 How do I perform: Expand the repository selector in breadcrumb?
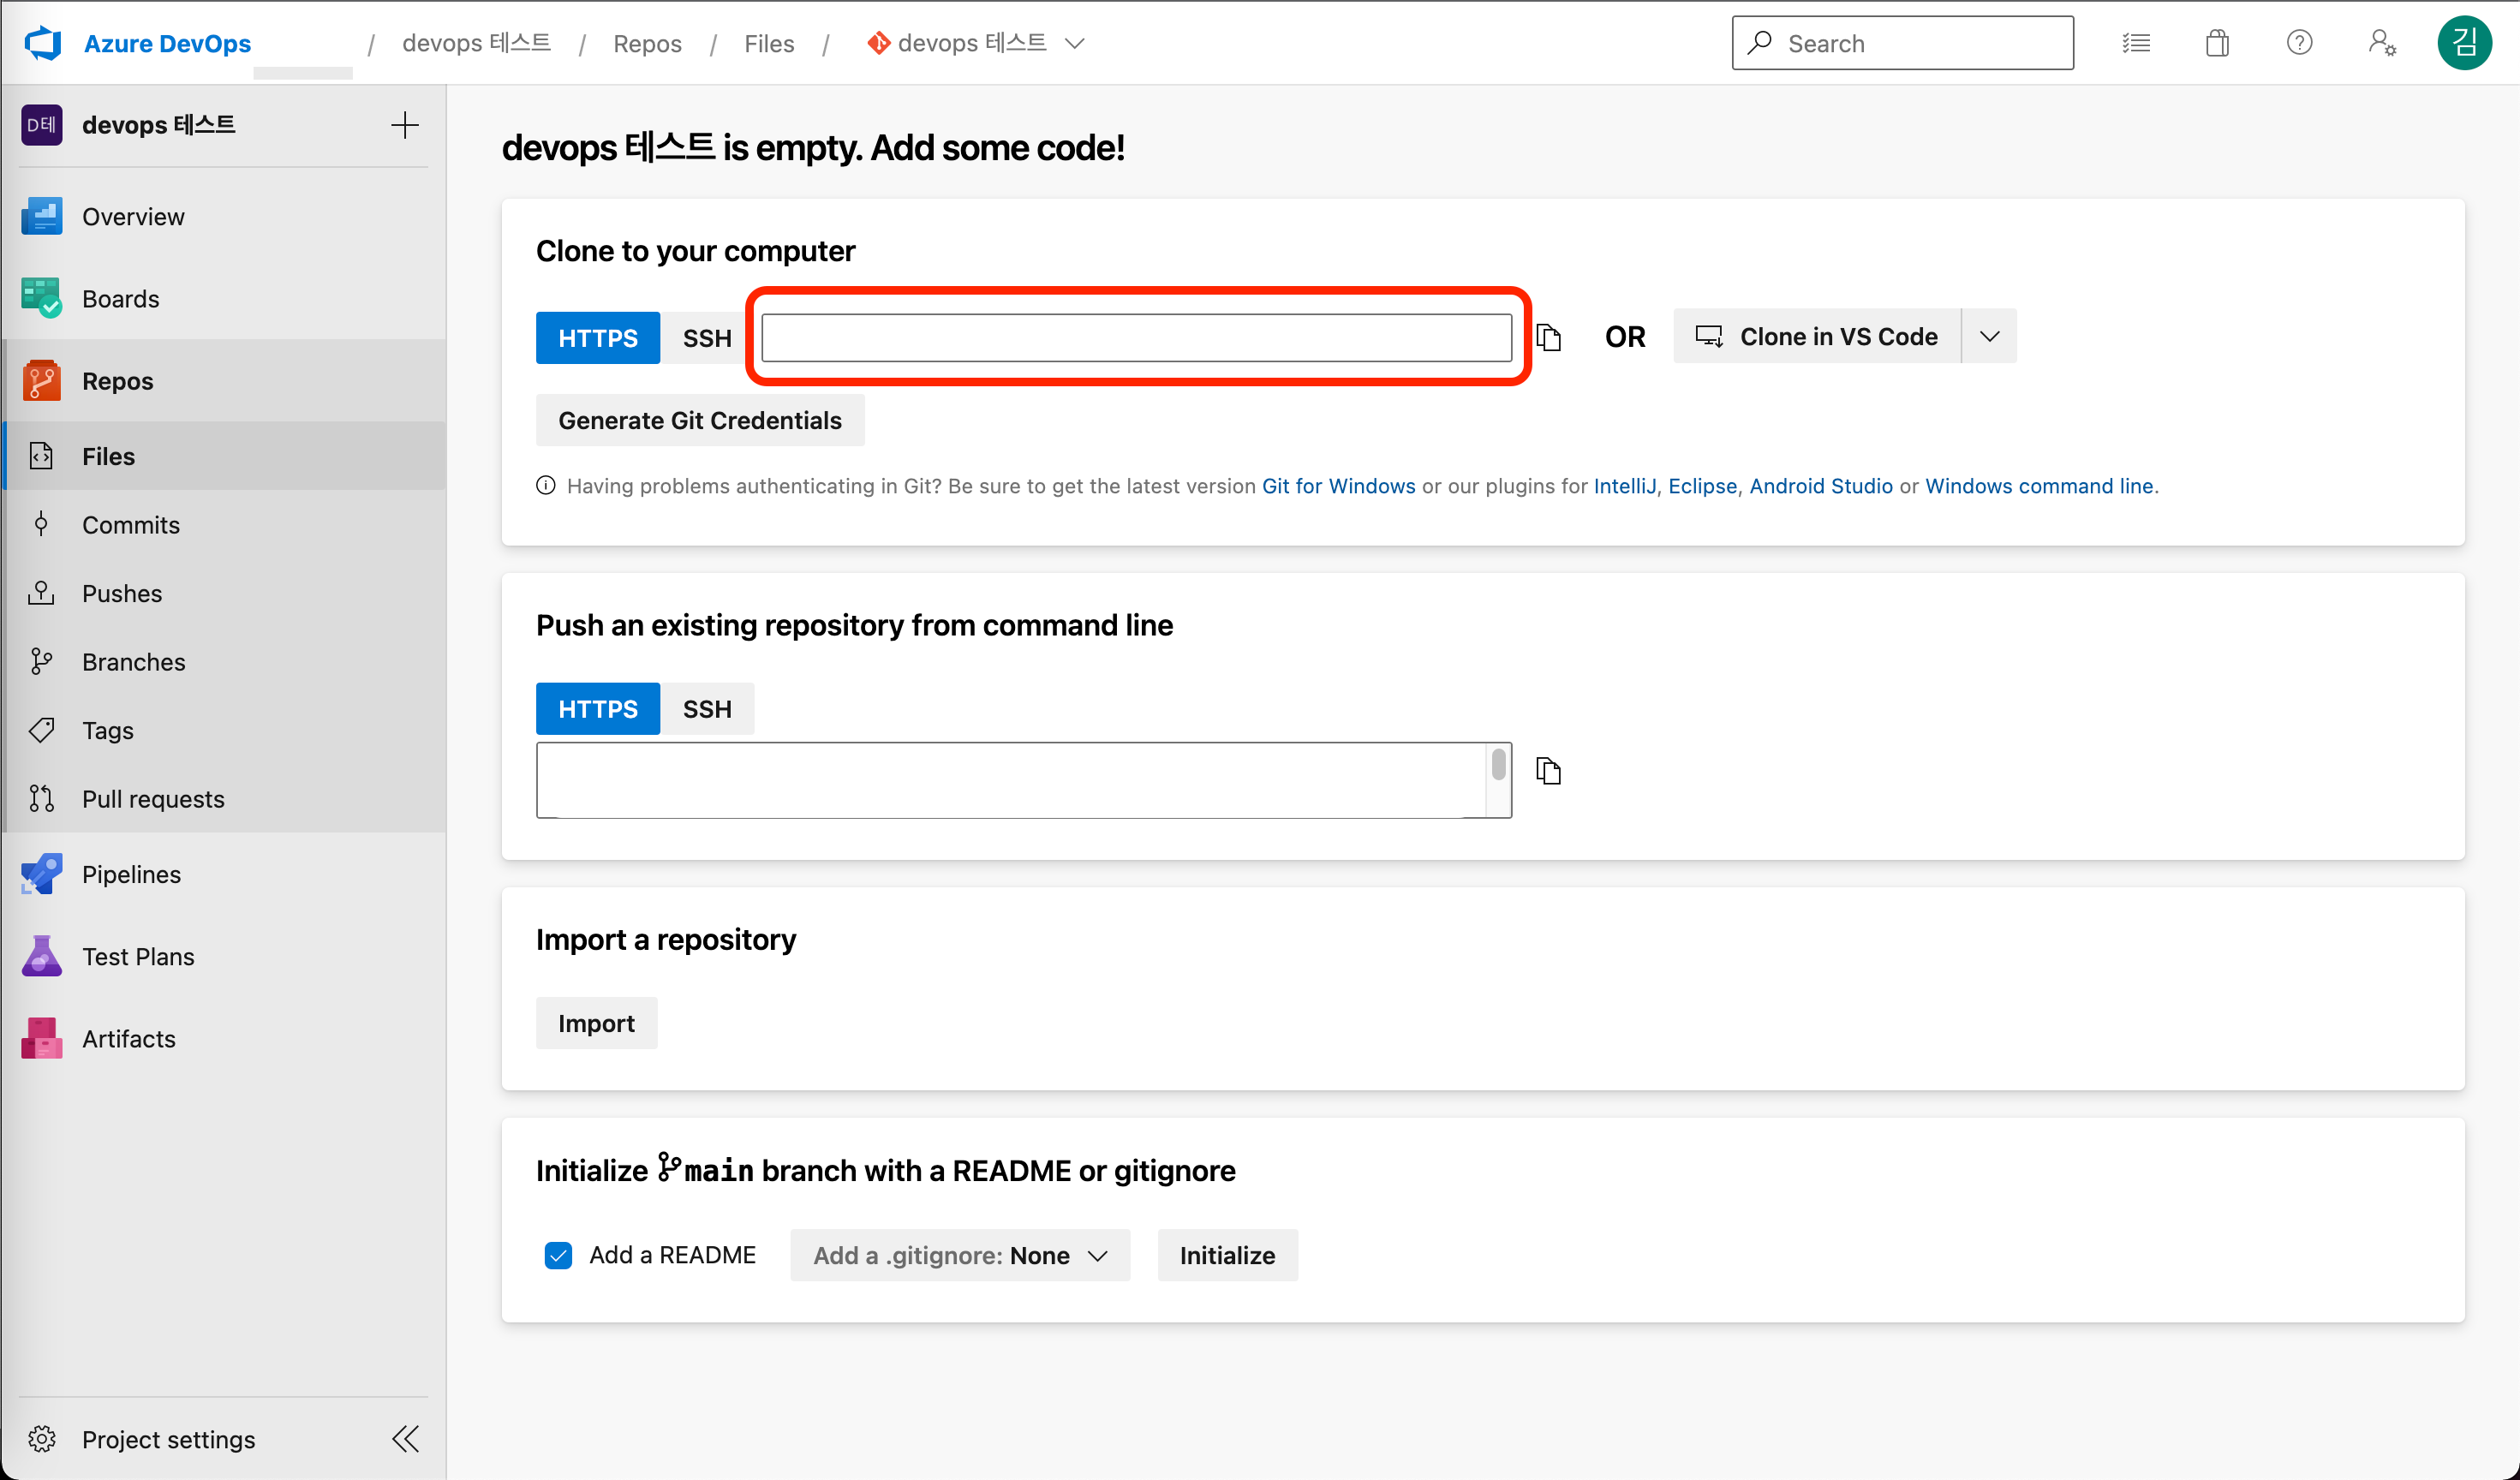(1075, 43)
